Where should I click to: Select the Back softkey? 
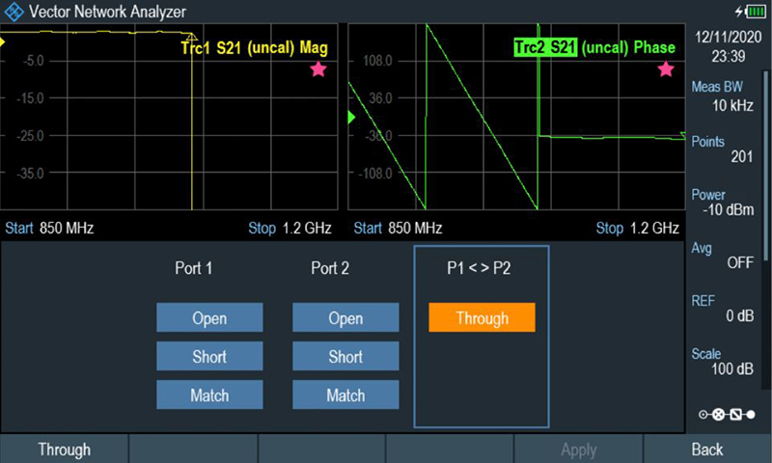tap(707, 449)
